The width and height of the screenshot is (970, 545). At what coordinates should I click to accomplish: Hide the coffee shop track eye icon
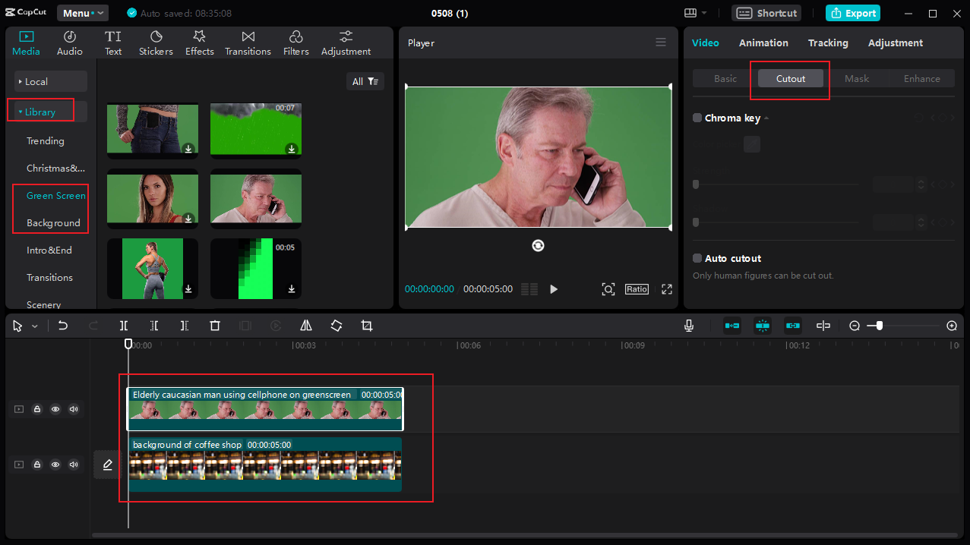(x=55, y=465)
